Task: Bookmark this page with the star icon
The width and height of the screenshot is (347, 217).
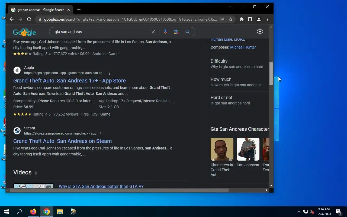Action: tap(231, 19)
